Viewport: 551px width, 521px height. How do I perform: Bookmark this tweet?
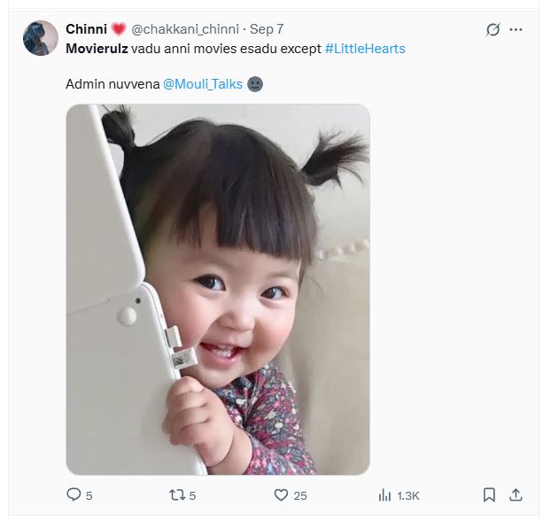[489, 494]
